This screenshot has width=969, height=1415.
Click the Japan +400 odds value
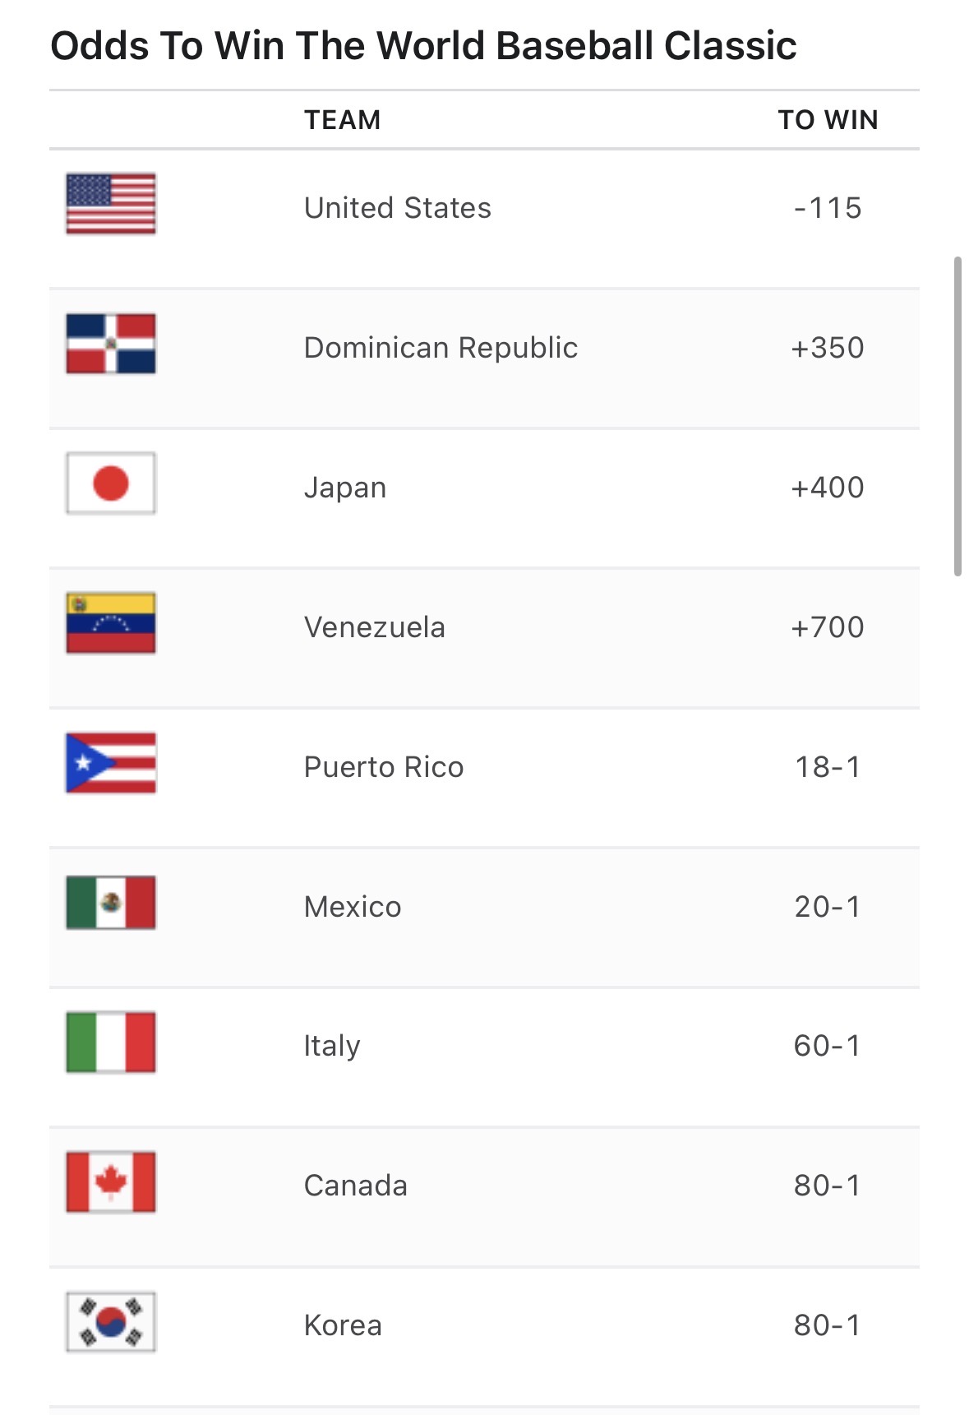click(x=828, y=488)
